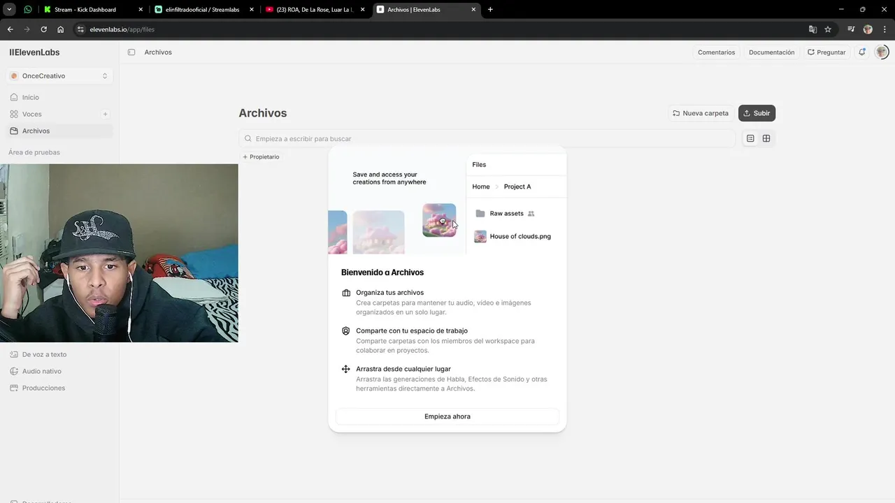This screenshot has height=503, width=895.
Task: Open the Voces sidebar item
Action: point(52,114)
